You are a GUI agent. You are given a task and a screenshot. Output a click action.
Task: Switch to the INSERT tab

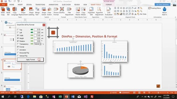pyautogui.click(x=20, y=5)
